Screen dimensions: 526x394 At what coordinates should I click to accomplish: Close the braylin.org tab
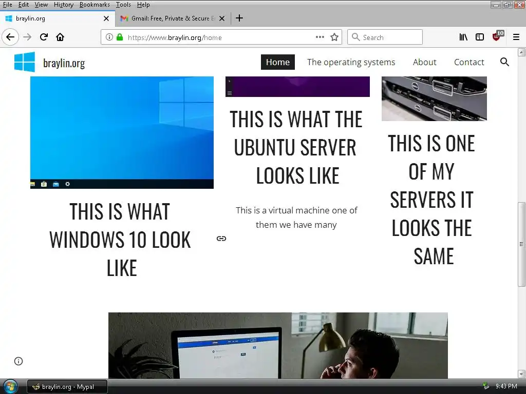[106, 18]
